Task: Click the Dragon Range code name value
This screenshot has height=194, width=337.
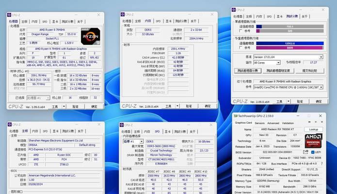Action: (x=40, y=34)
